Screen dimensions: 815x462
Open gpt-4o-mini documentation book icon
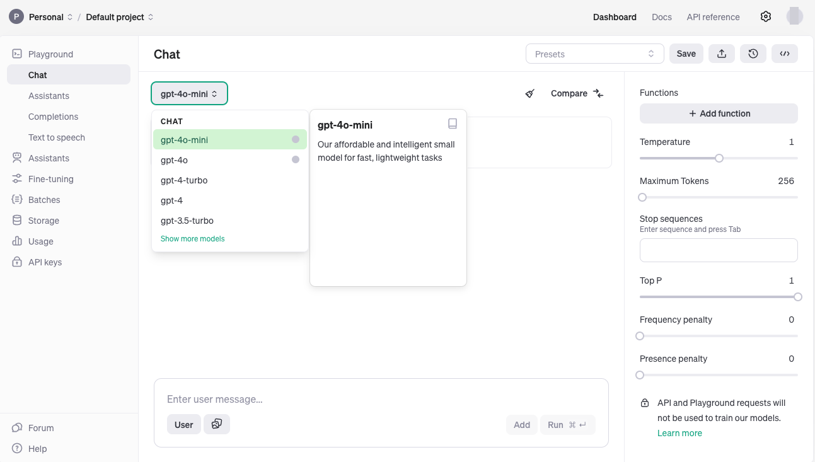click(x=452, y=124)
